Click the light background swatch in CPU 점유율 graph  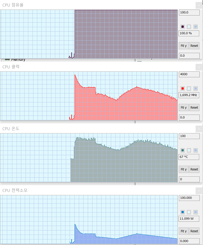pos(189,27)
